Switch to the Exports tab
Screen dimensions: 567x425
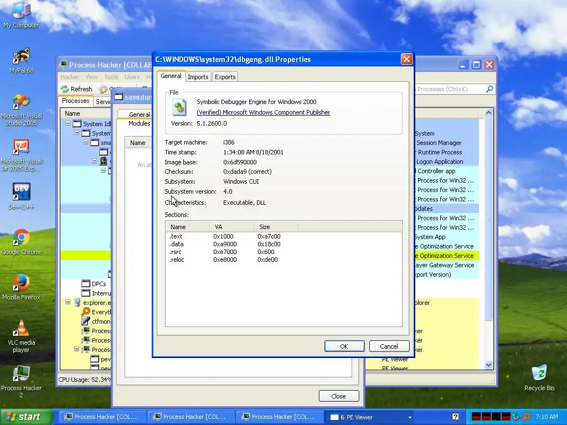coord(225,76)
